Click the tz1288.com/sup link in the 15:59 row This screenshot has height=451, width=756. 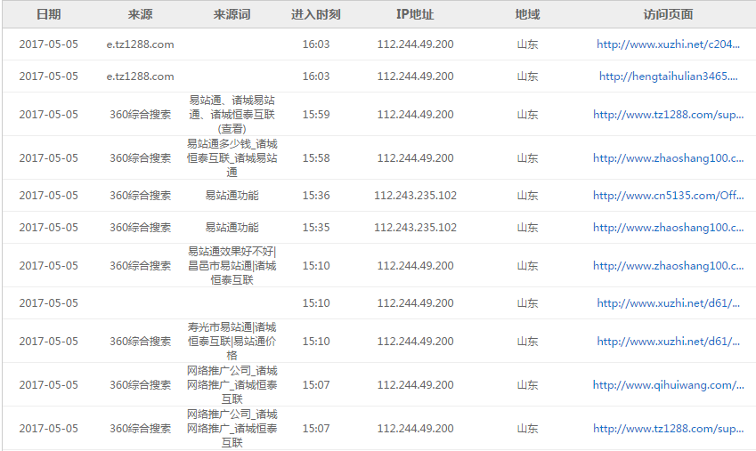pos(668,115)
